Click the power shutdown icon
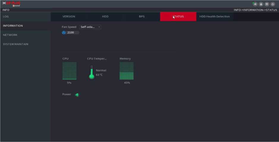The height and width of the screenshot is (142, 279). click(x=272, y=4)
